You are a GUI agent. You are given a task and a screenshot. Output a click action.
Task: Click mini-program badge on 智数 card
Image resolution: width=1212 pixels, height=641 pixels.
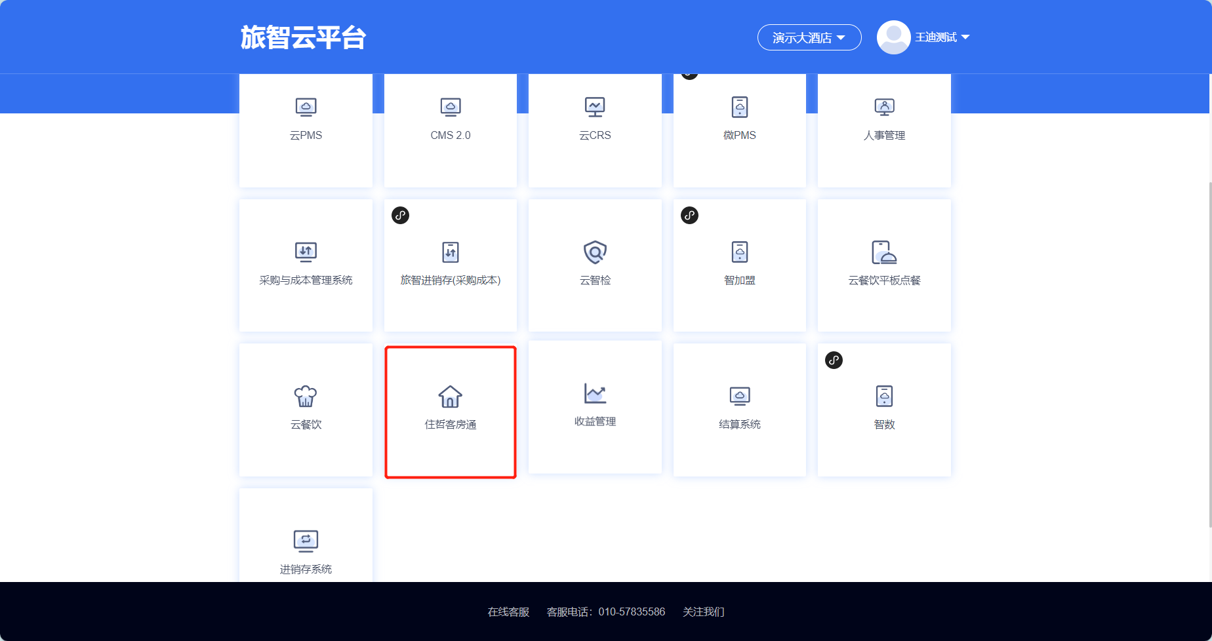[834, 360]
